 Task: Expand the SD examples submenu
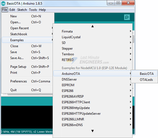93,43
